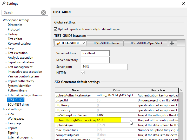Viewport: 187px width, 140px height.
Task: Open Tags settings
Action: point(11,48)
